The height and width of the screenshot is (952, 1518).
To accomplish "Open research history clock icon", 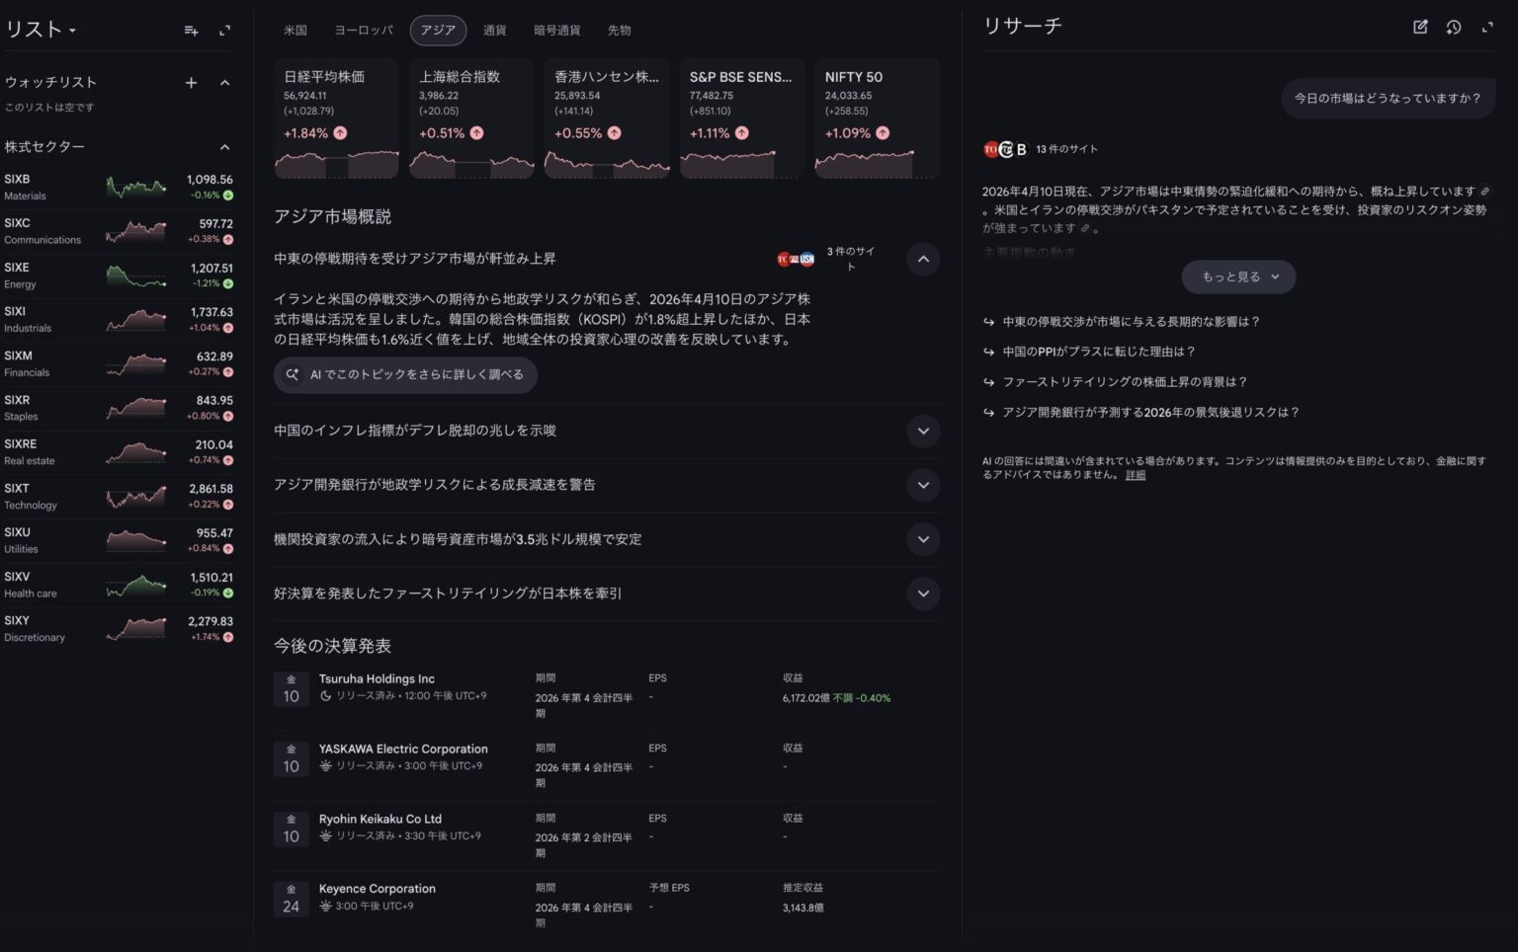I will coord(1454,28).
